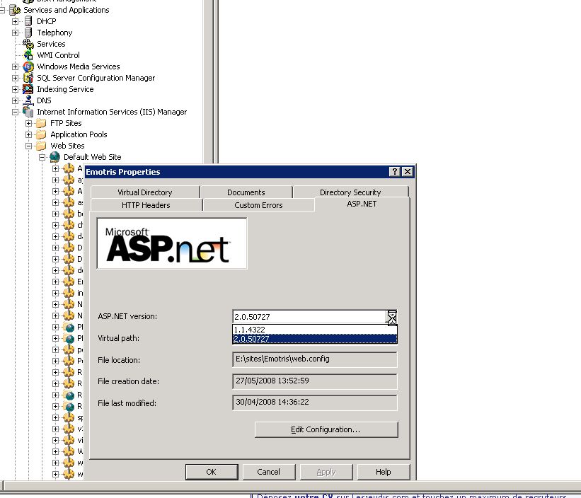Expand the FTP Sites node
Screen dimensions: 581x498
click(28, 123)
